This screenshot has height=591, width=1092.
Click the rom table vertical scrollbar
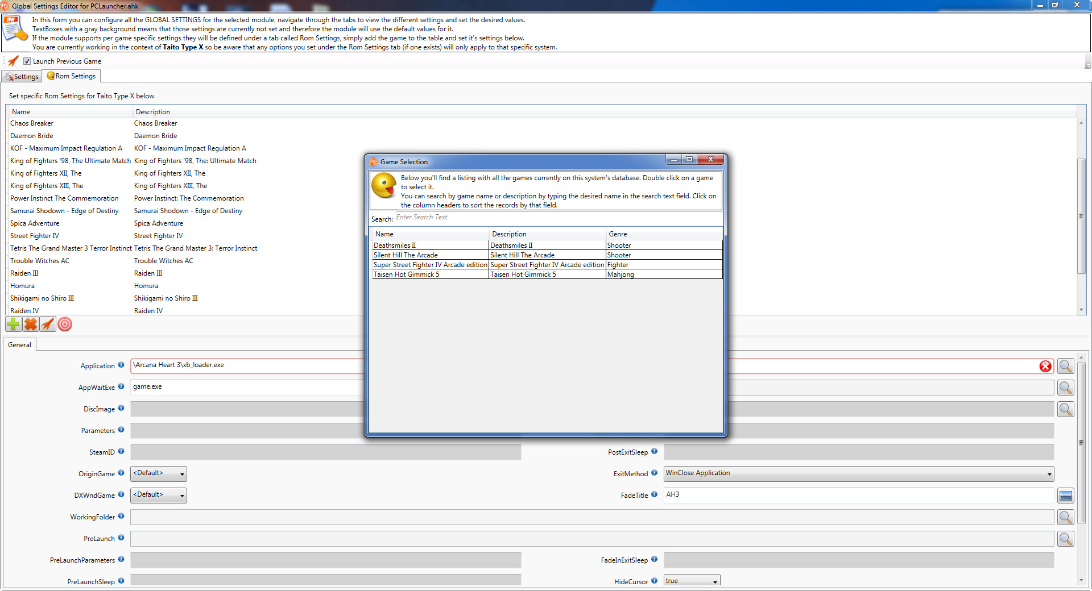click(1081, 216)
